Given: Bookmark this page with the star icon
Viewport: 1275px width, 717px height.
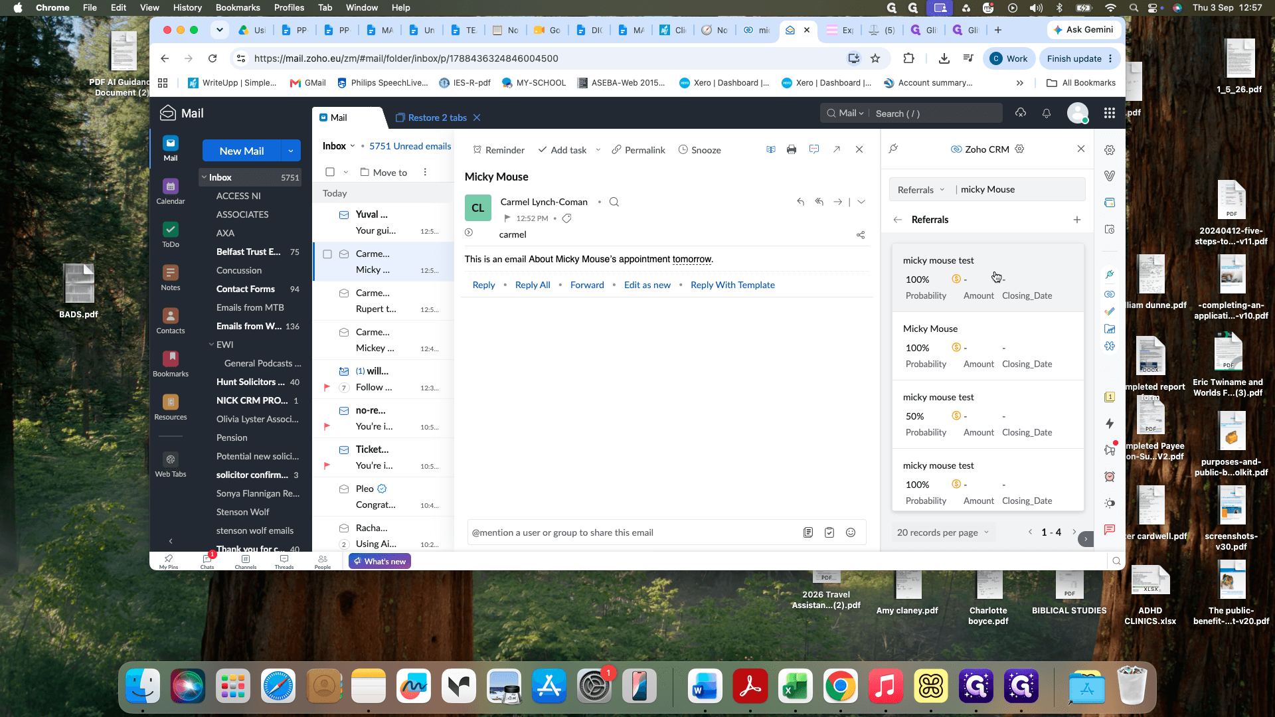Looking at the screenshot, I should click(875, 58).
